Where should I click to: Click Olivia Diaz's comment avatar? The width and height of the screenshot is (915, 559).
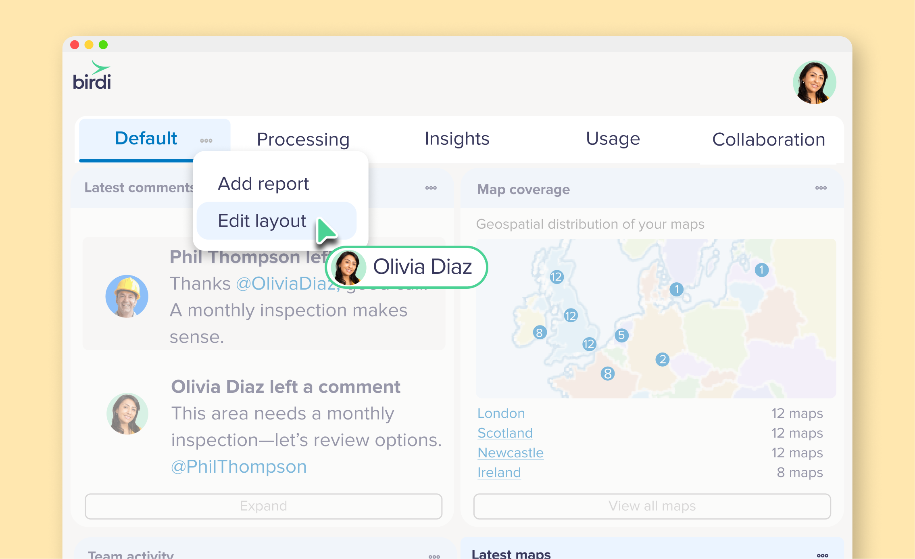127,414
